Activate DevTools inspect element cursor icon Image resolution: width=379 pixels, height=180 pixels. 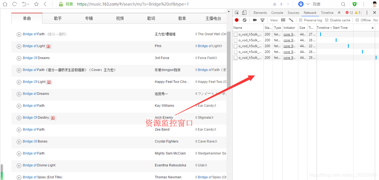pyautogui.click(x=237, y=12)
